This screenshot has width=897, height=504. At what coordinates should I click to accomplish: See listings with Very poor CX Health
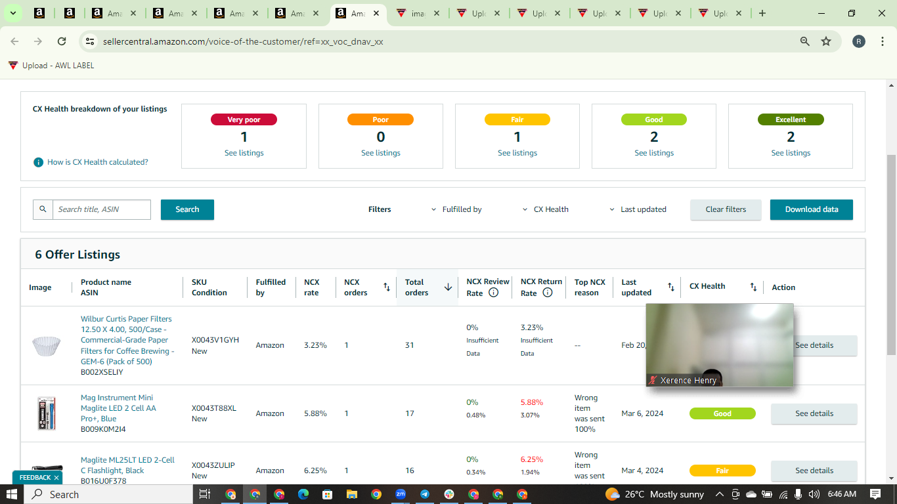[244, 153]
